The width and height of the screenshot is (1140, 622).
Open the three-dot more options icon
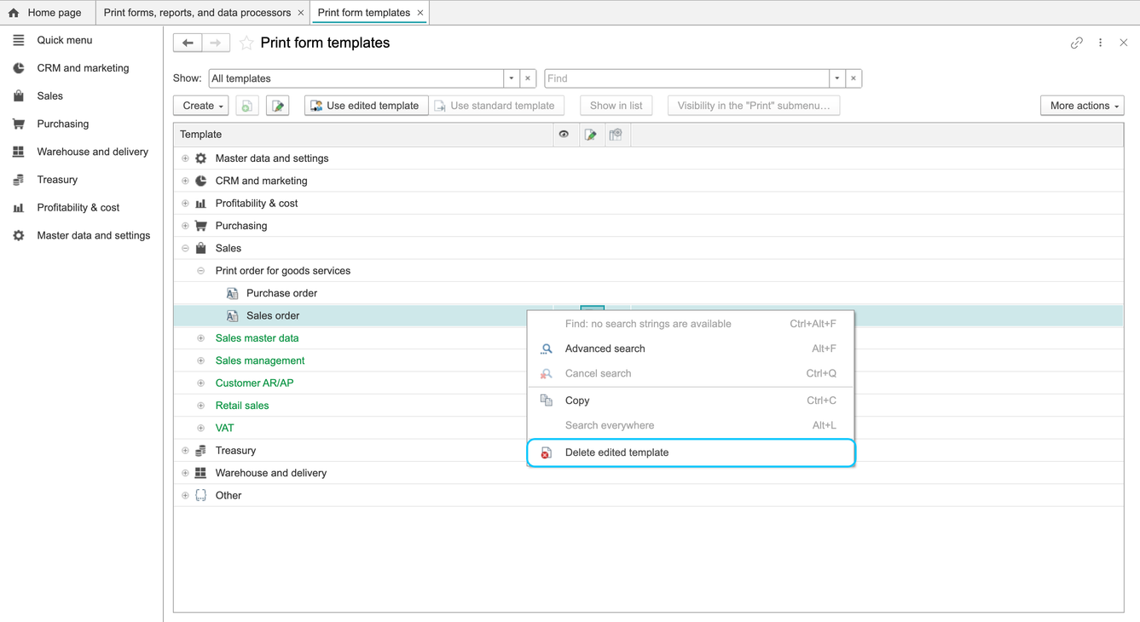point(1101,43)
